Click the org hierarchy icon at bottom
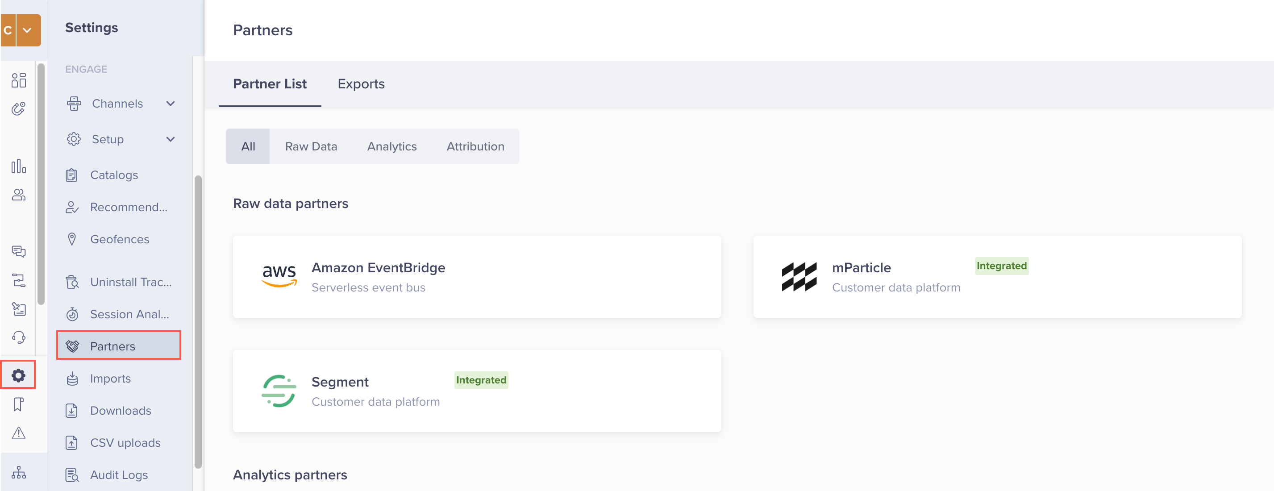 19,472
